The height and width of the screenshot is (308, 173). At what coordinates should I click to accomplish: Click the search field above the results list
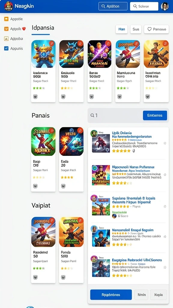coord(115,115)
